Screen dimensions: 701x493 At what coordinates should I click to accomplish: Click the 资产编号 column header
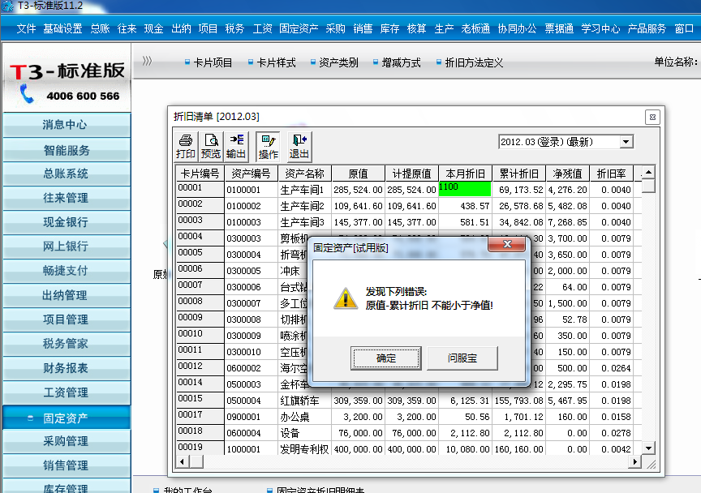(251, 174)
